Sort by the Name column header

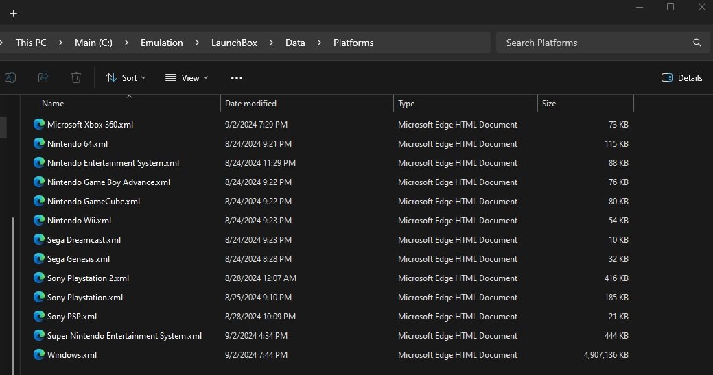[x=53, y=104]
